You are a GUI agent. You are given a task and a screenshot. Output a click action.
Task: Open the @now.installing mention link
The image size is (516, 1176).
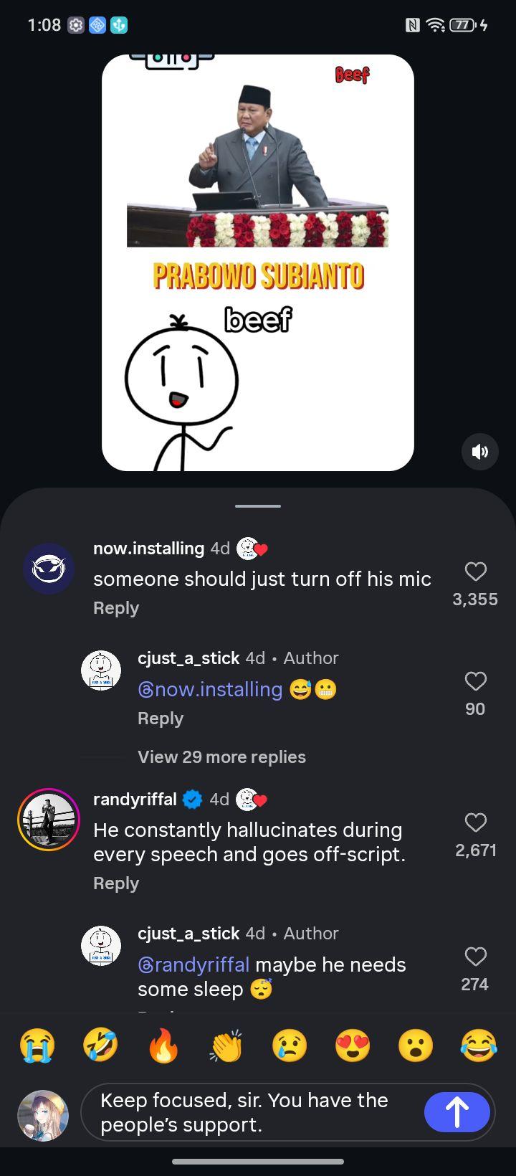click(210, 690)
